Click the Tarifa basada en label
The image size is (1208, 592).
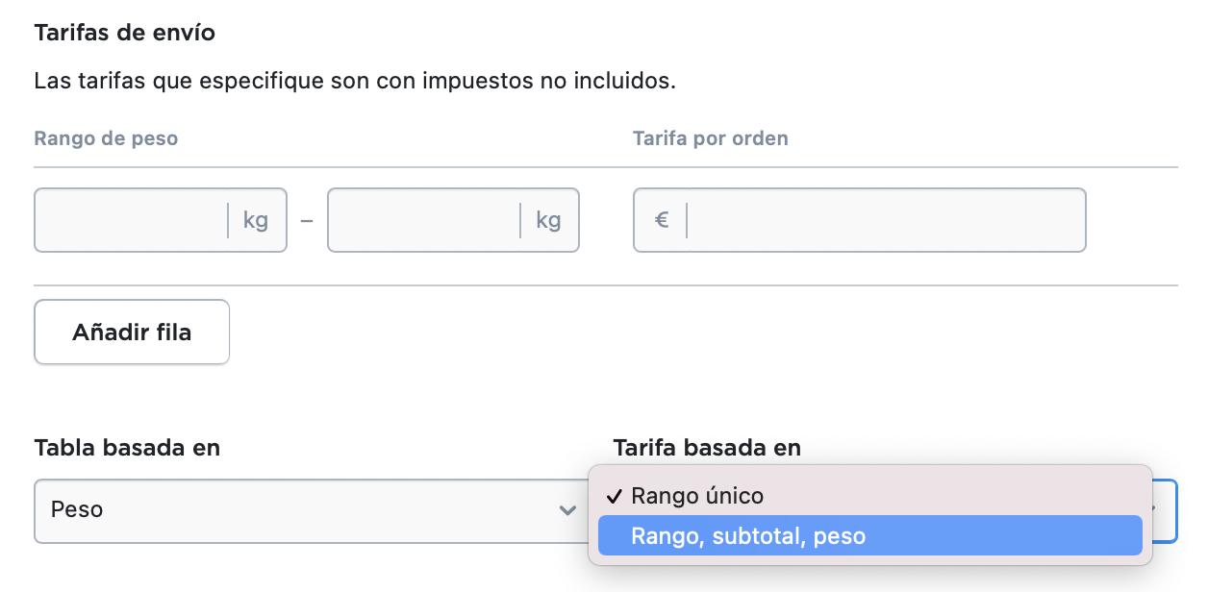tap(707, 448)
